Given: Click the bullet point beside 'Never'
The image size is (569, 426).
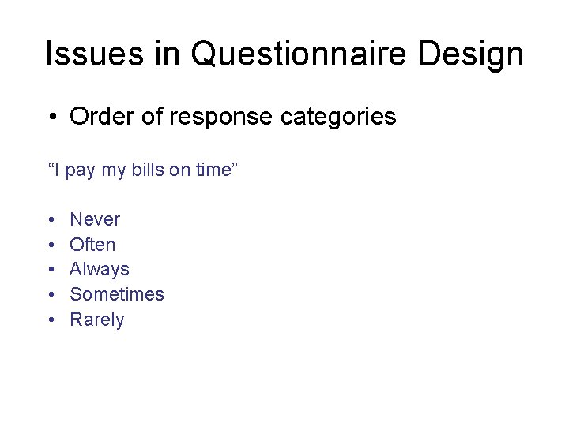Looking at the screenshot, I should (51, 219).
